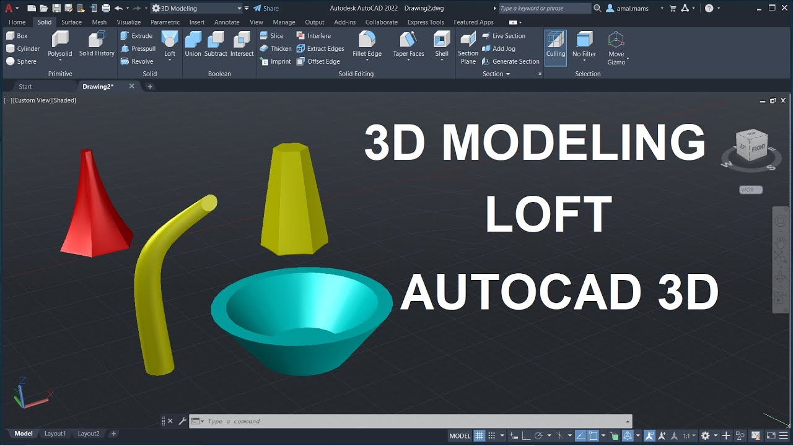The width and height of the screenshot is (793, 446).
Task: Run the Interfere check tool
Action: 313,36
